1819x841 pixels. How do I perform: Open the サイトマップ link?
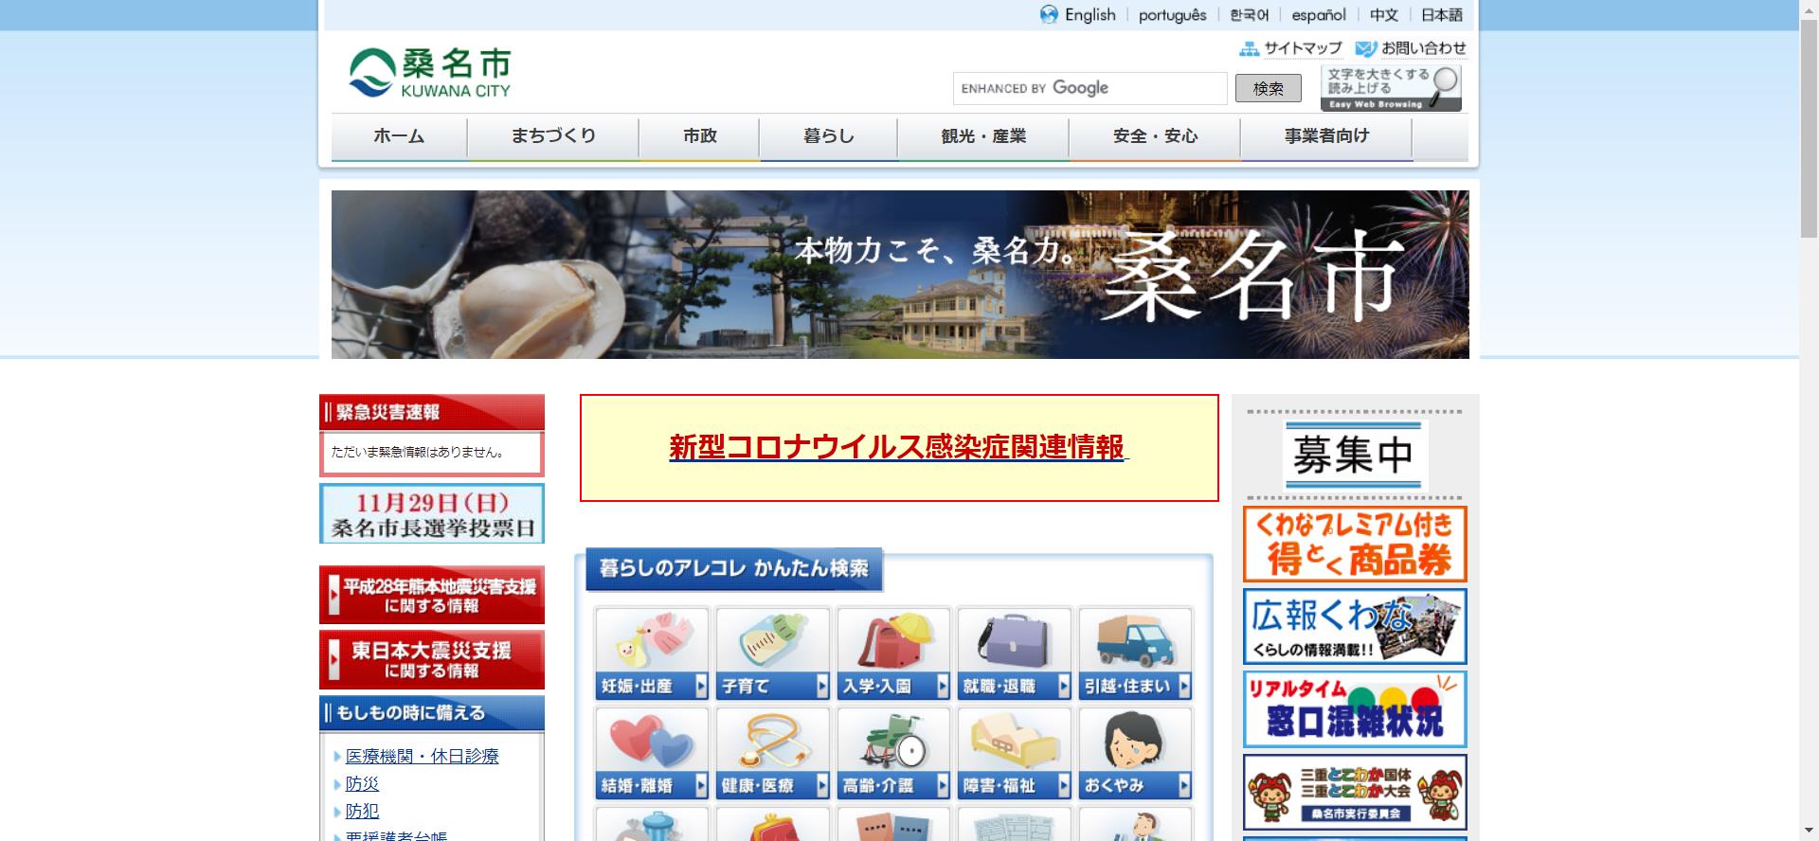point(1303,48)
